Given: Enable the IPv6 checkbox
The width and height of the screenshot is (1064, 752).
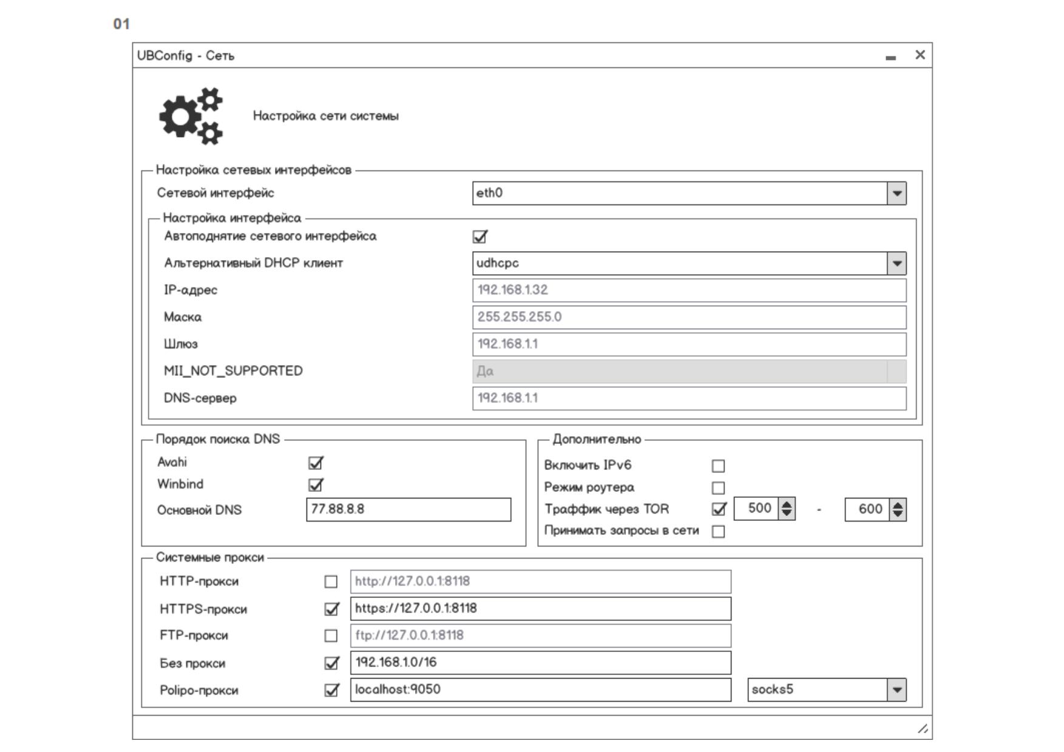Looking at the screenshot, I should point(718,466).
